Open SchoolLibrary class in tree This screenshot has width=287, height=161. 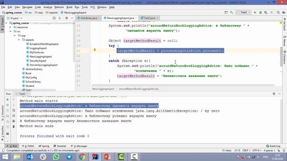pyautogui.click(x=33, y=82)
